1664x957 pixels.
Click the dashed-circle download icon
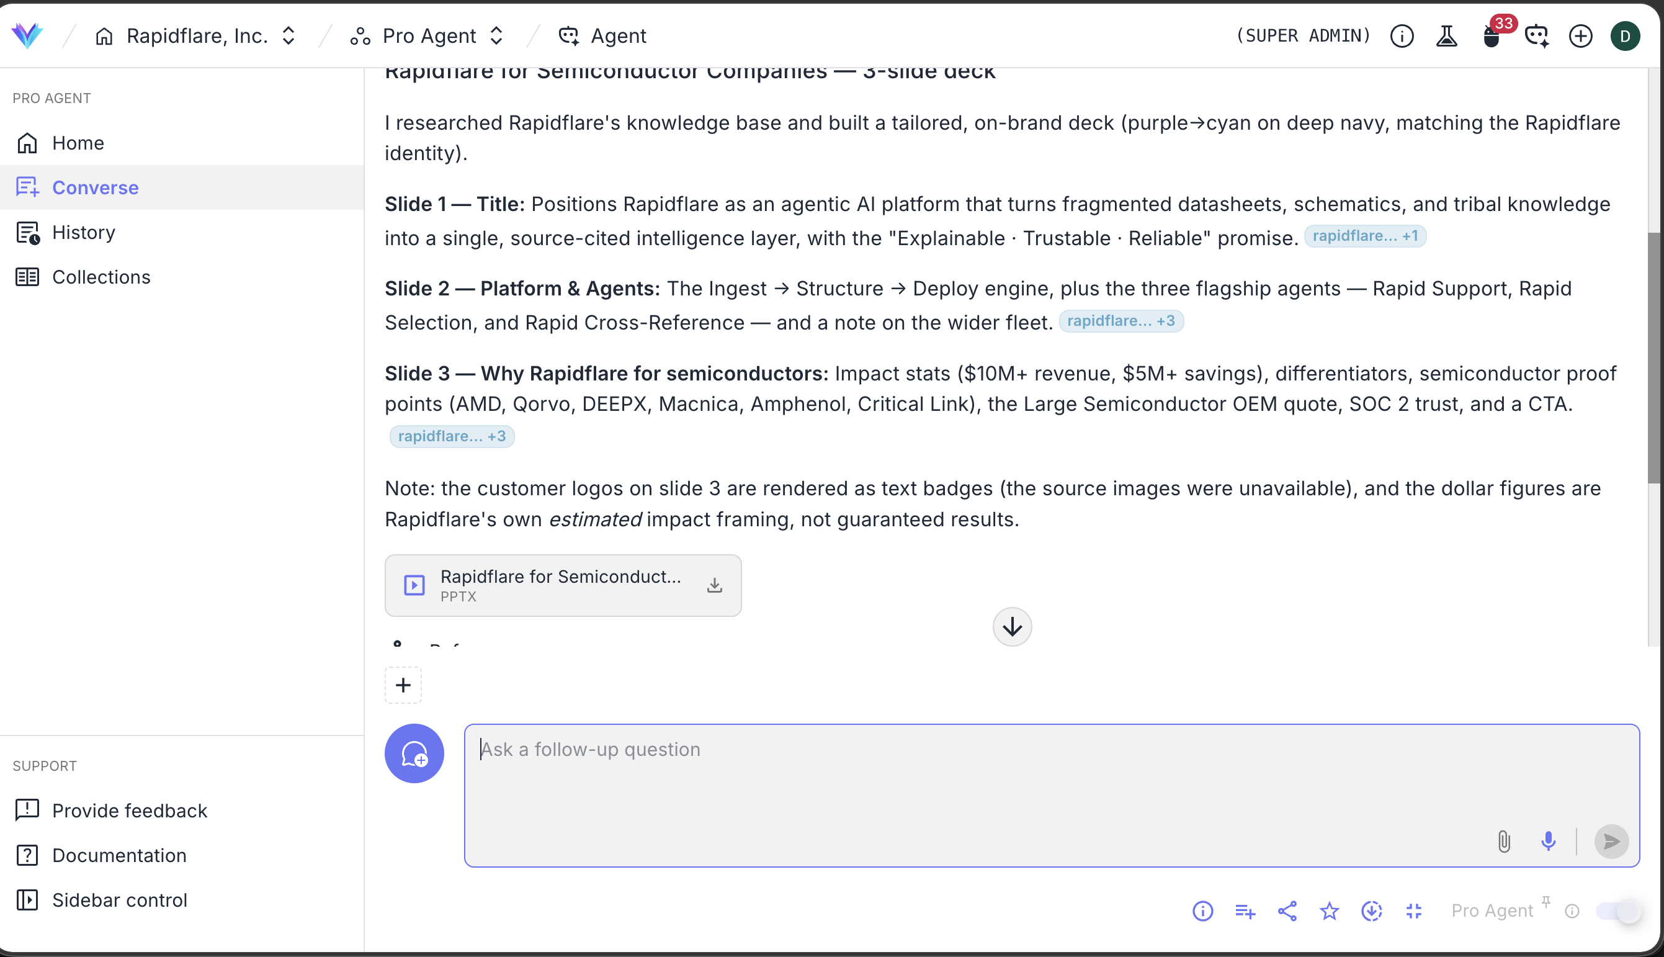point(1372,911)
